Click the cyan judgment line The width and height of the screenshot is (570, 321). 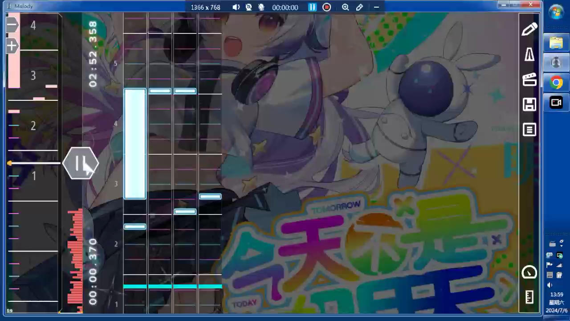[x=172, y=286]
